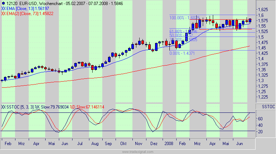Select the red EMA(2) [Close, 73] legend
The image size is (276, 154).
(x=27, y=14)
